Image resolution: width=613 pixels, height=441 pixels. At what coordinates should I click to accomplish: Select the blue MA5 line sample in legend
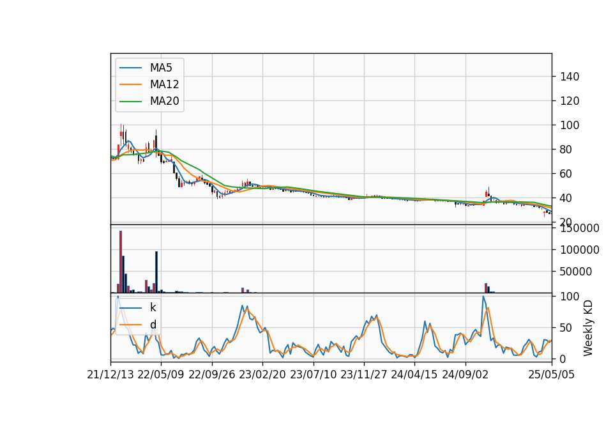[130, 68]
